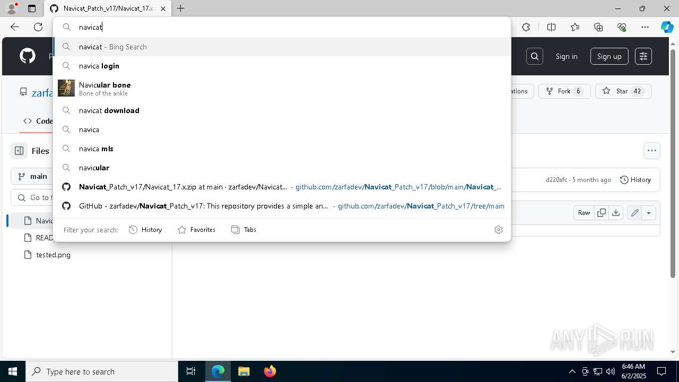Screen dimensions: 679x382
Task: View file commit History
Action: pos(636,180)
